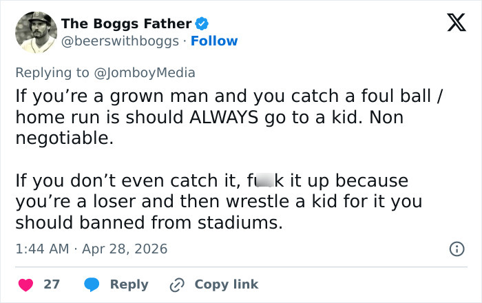Click the Apr 28, 2026 date
Viewport: 482px width, 303px height.
pos(125,249)
